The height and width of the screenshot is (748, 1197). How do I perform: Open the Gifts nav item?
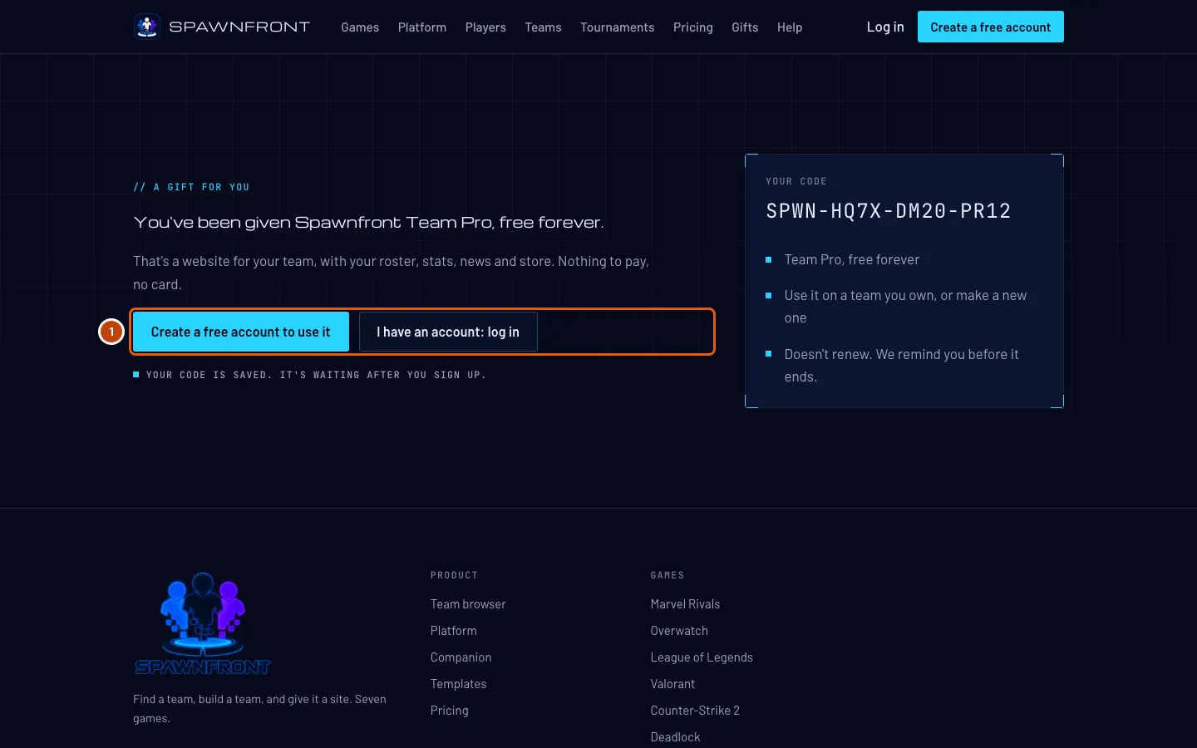745,27
